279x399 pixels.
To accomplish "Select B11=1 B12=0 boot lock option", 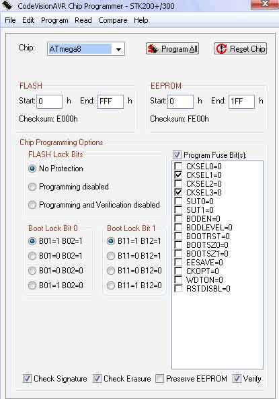I will pyautogui.click(x=111, y=285).
